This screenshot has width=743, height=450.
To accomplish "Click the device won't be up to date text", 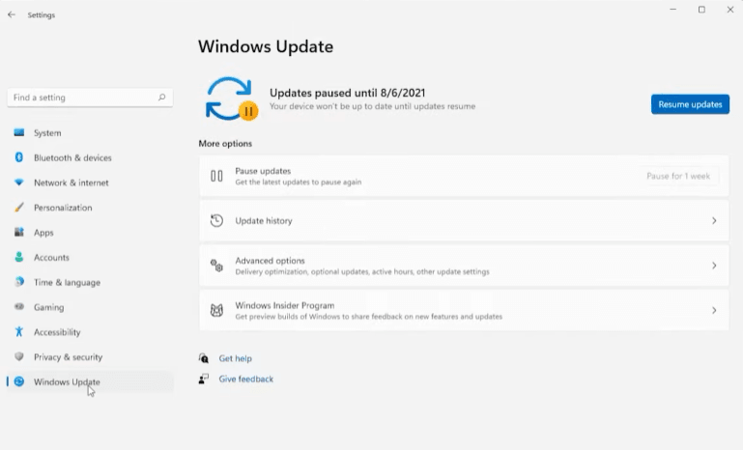I will point(372,106).
